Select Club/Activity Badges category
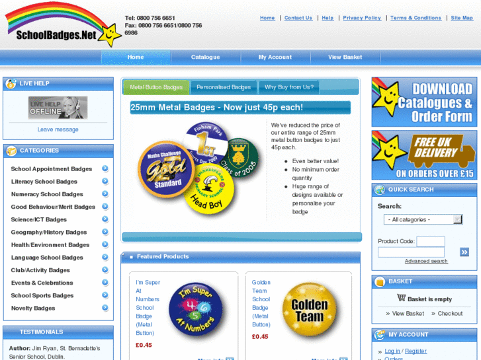This screenshot has height=360, width=481. (40, 270)
